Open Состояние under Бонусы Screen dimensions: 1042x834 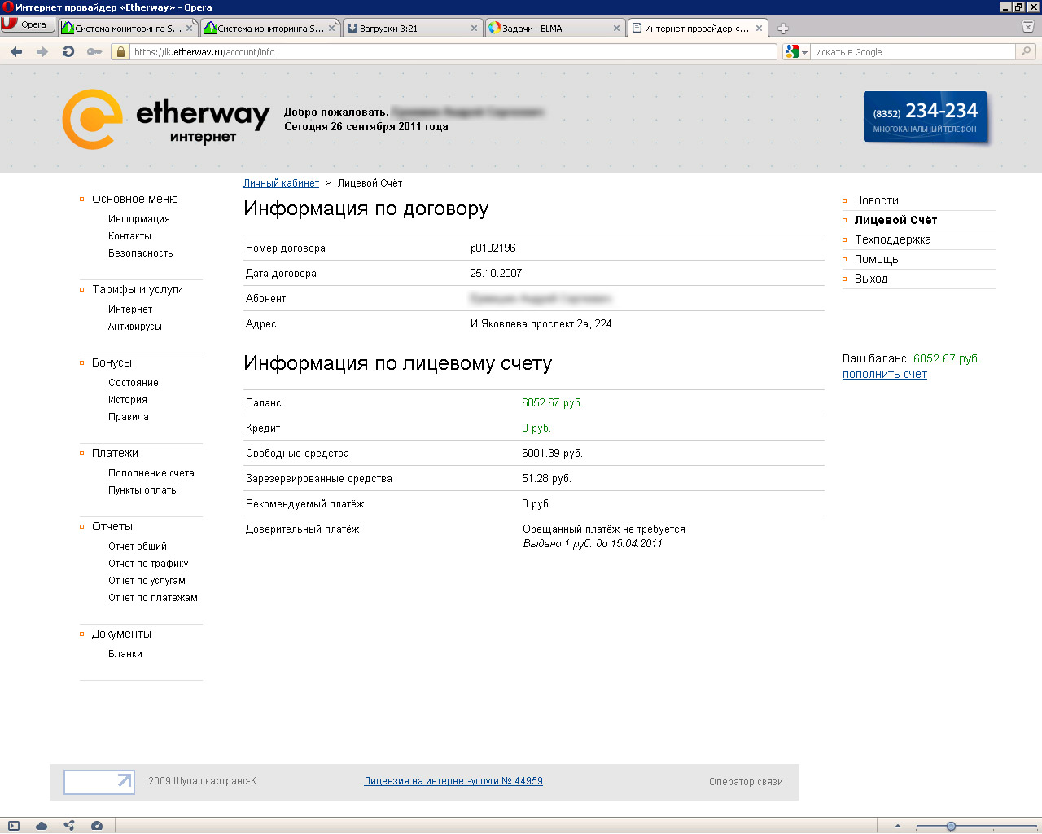[134, 383]
